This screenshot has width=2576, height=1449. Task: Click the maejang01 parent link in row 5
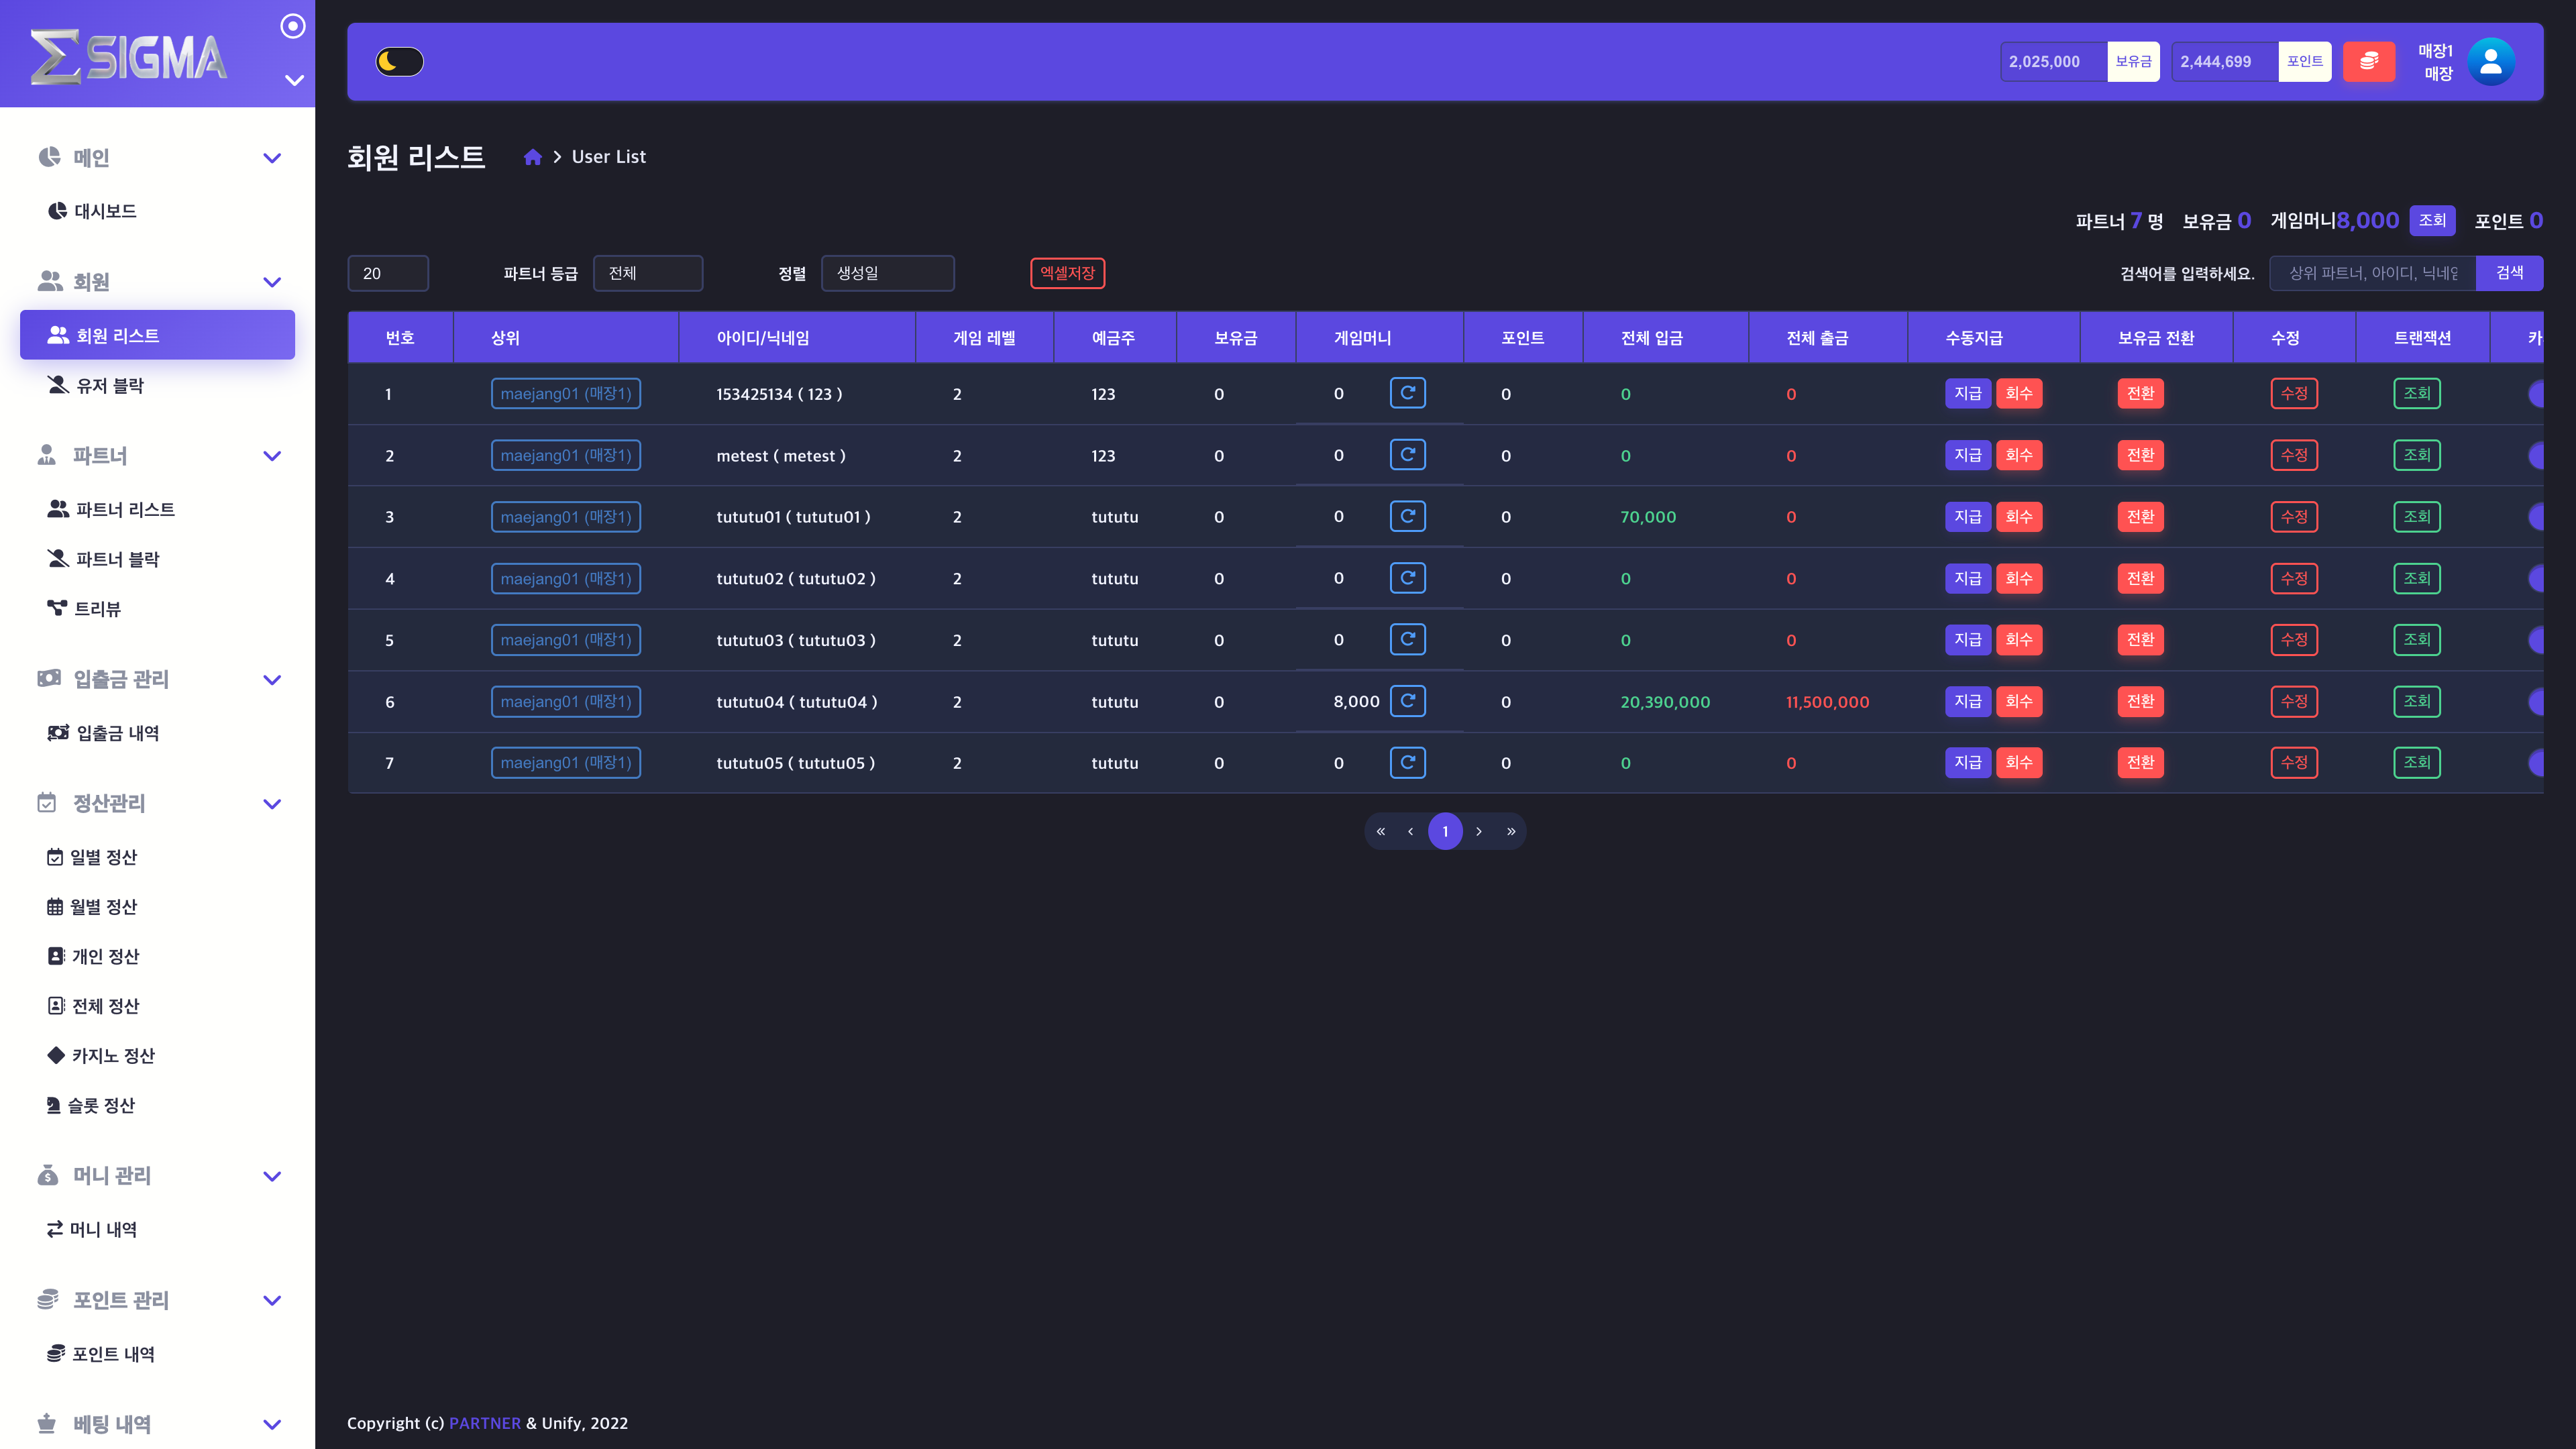(565, 640)
